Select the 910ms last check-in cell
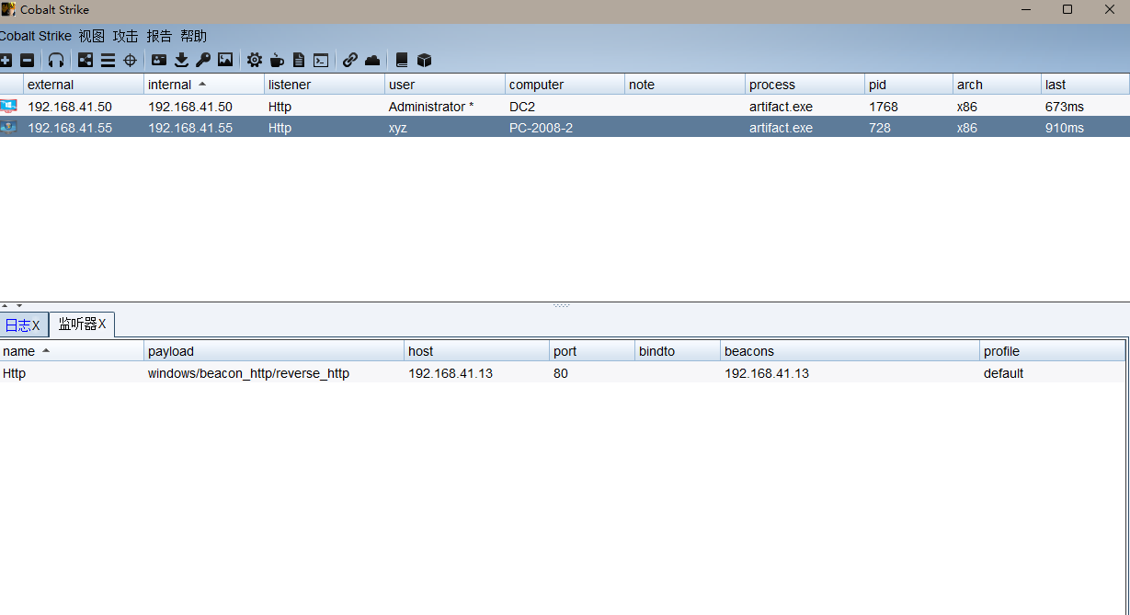This screenshot has width=1130, height=615. (1085, 128)
